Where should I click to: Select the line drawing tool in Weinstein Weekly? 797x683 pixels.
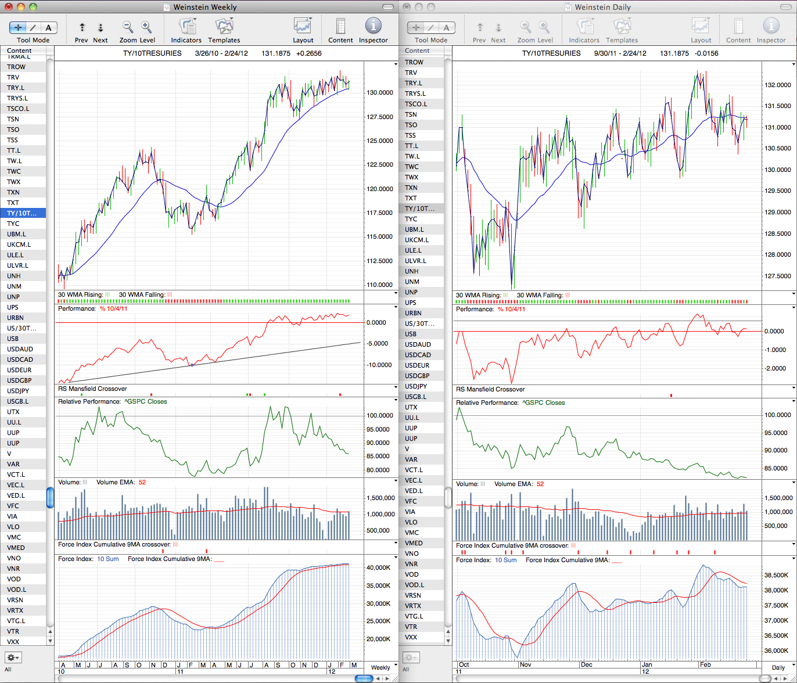[33, 27]
